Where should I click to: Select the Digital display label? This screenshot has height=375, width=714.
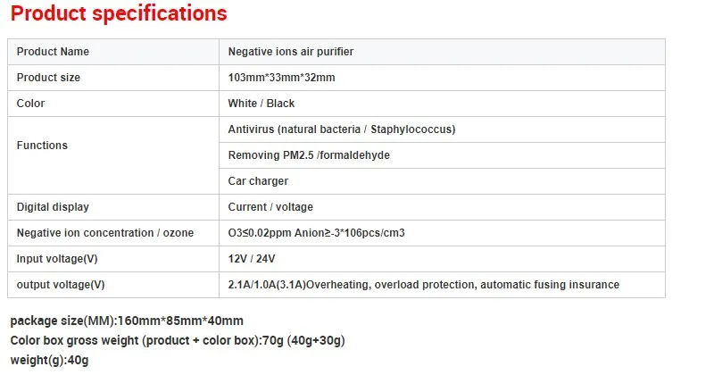53,207
